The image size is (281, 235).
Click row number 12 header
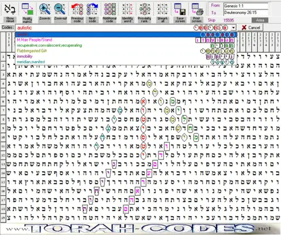[x=3, y=155]
